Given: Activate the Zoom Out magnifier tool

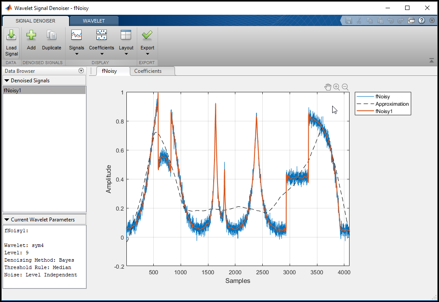Looking at the screenshot, I should point(345,87).
